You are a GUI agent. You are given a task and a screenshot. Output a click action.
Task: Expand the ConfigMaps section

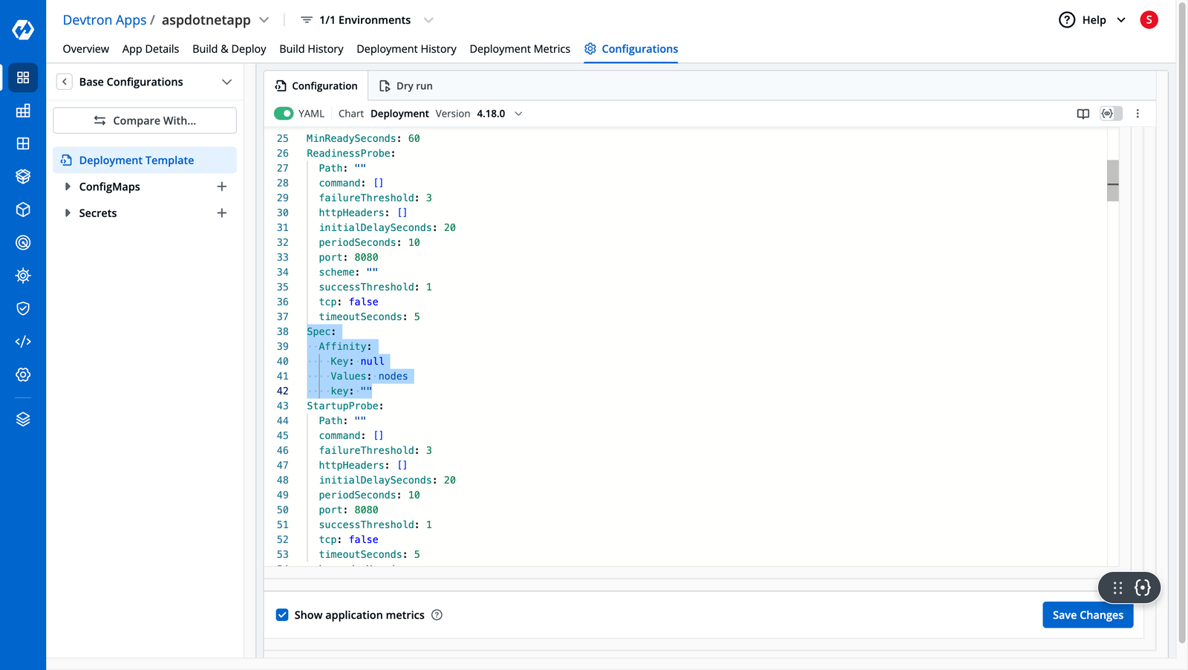coord(68,186)
